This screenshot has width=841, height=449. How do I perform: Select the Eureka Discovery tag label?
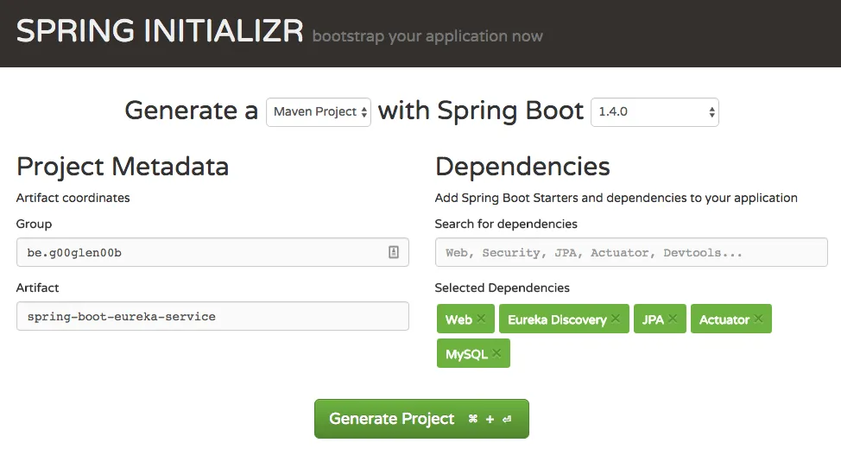556,319
